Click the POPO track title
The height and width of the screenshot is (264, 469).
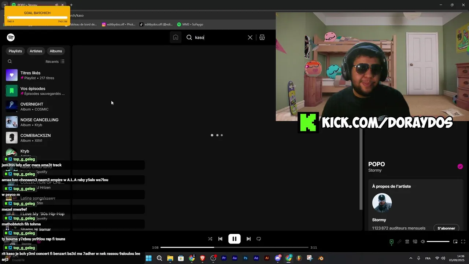(x=377, y=164)
